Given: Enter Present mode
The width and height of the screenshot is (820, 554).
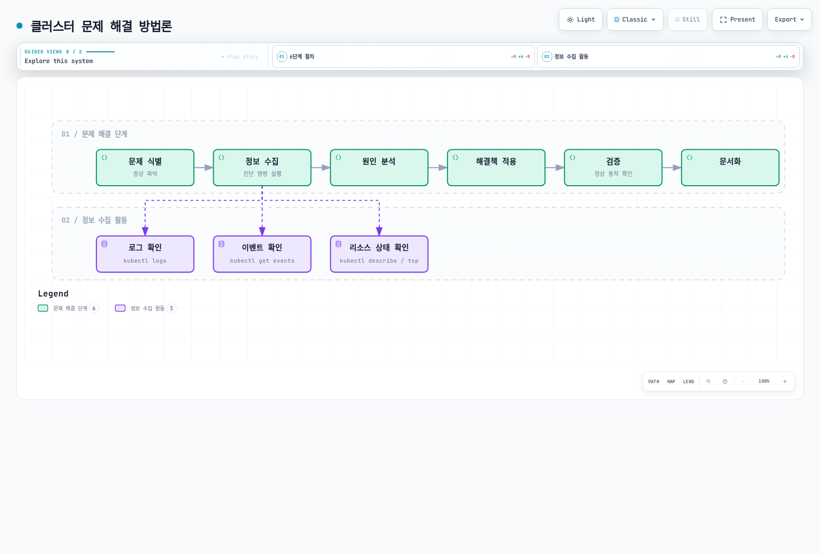Looking at the screenshot, I should tap(737, 19).
